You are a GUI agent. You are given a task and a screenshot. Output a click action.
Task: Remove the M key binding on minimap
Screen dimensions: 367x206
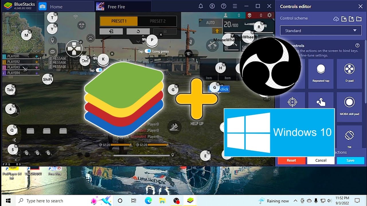click(30, 31)
